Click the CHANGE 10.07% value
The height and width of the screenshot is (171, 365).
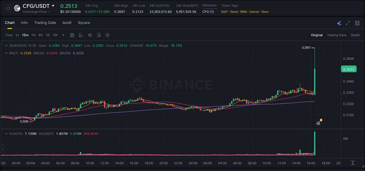(151, 46)
